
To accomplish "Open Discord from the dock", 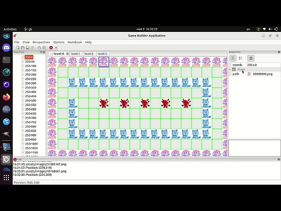I will point(7,48).
